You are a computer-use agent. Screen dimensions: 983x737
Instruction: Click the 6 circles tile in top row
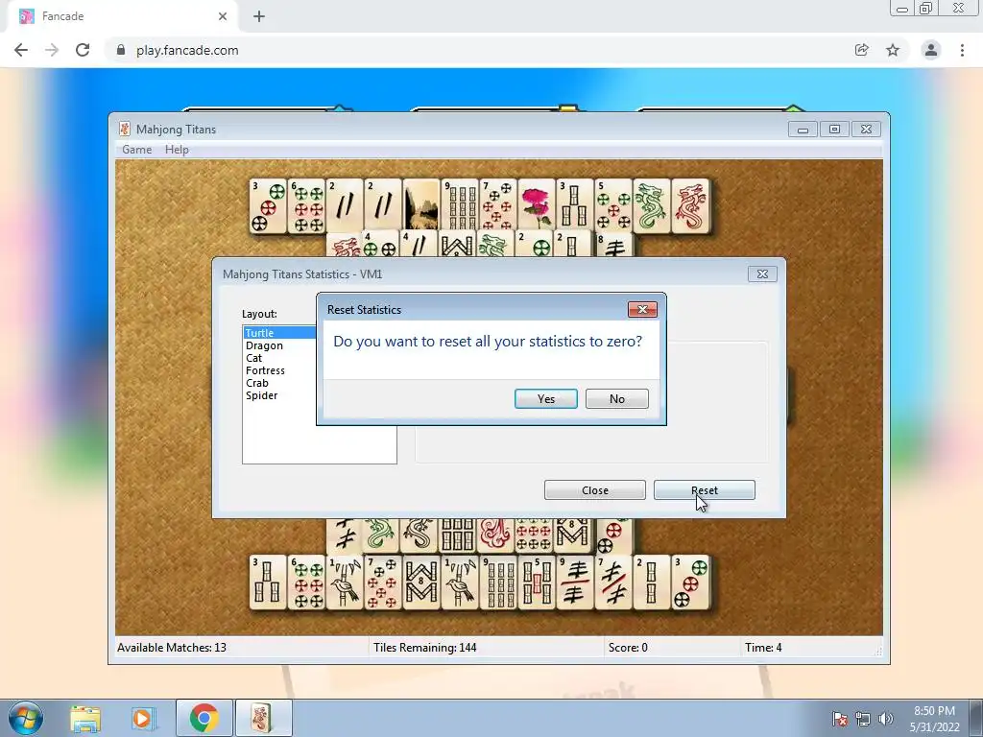pyautogui.click(x=306, y=206)
